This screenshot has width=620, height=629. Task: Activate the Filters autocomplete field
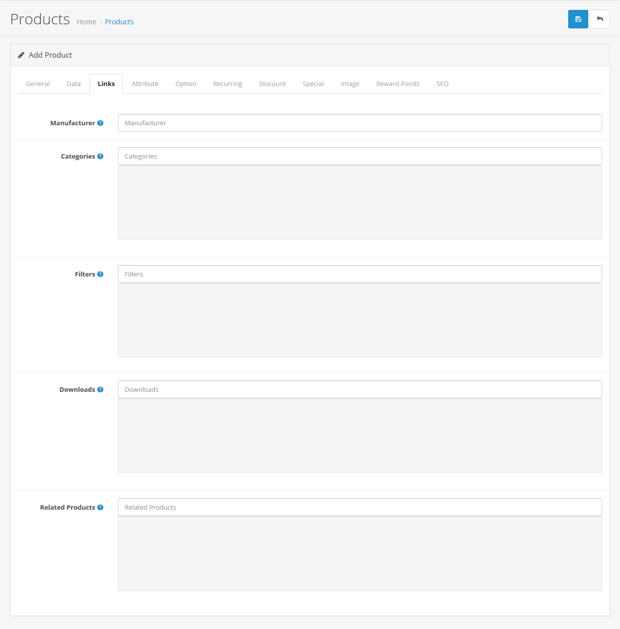(359, 274)
